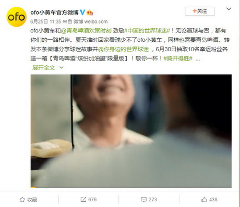240x207 pixels.
Task: Click the video progress bar
Action: click(131, 187)
